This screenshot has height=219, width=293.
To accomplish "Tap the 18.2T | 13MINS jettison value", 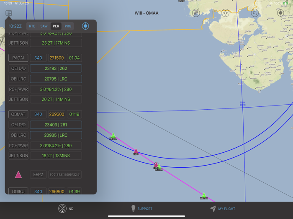I will [x=56, y=156].
